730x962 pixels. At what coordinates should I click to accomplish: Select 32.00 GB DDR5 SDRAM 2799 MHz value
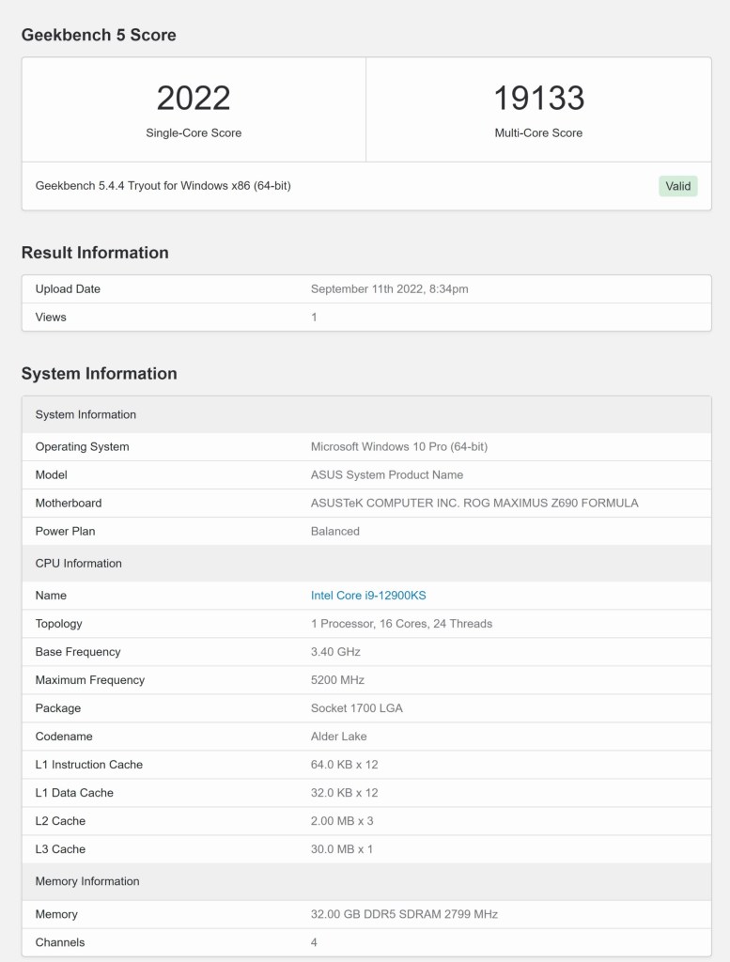tap(404, 914)
